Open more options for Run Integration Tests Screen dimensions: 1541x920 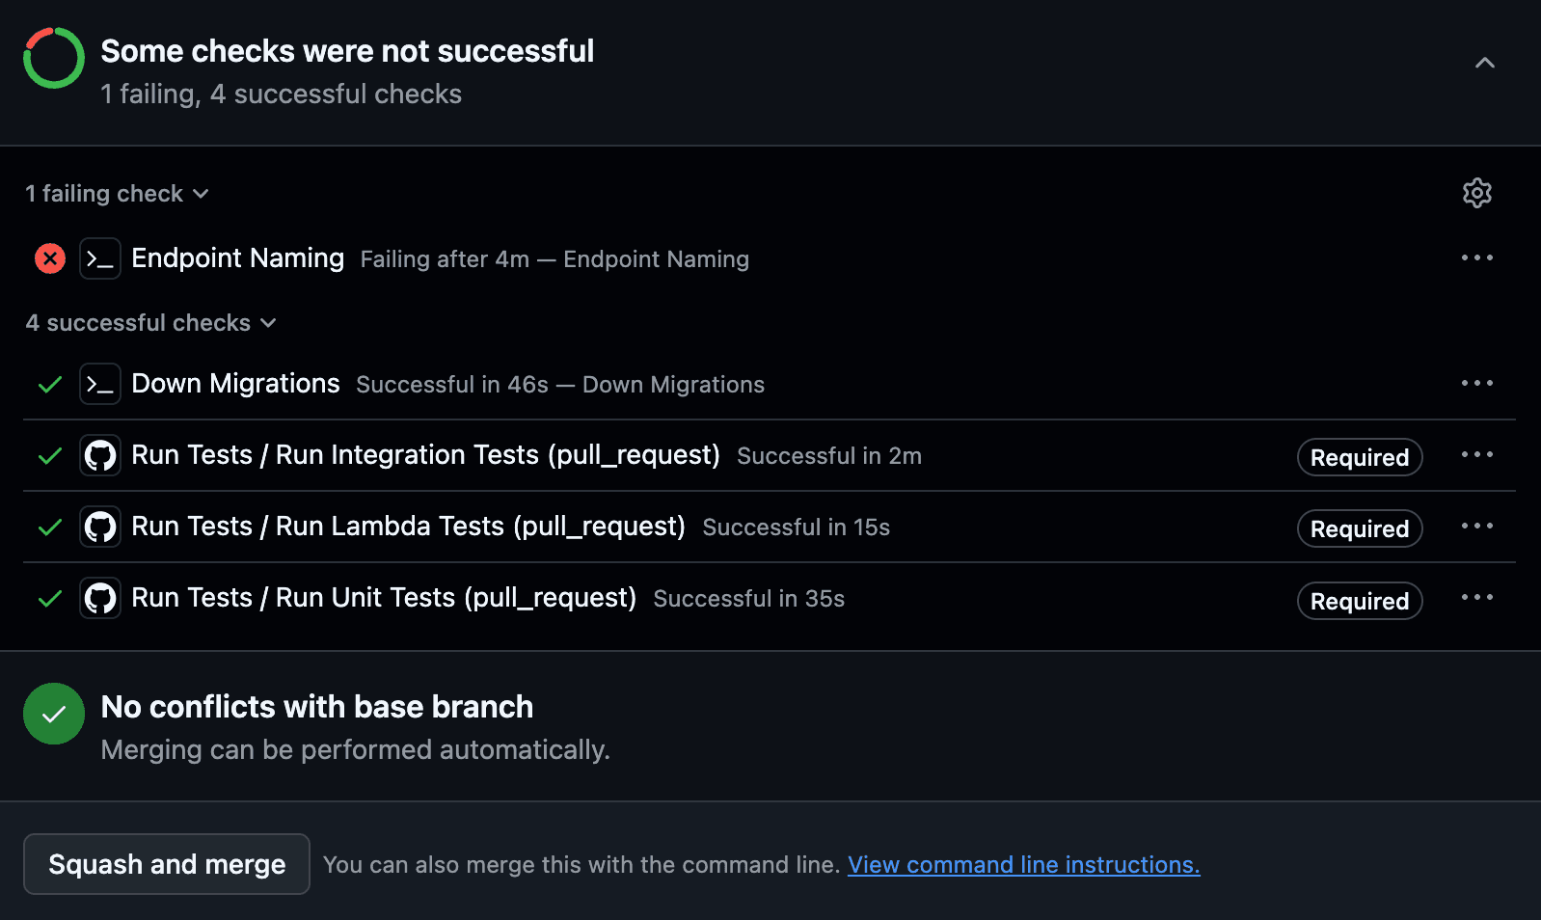[1476, 455]
